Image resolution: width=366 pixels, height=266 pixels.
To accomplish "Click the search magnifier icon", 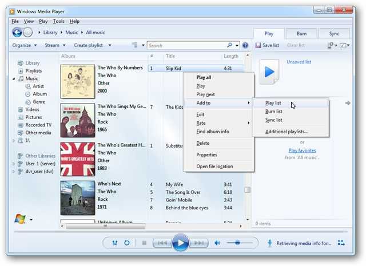I will (x=230, y=45).
